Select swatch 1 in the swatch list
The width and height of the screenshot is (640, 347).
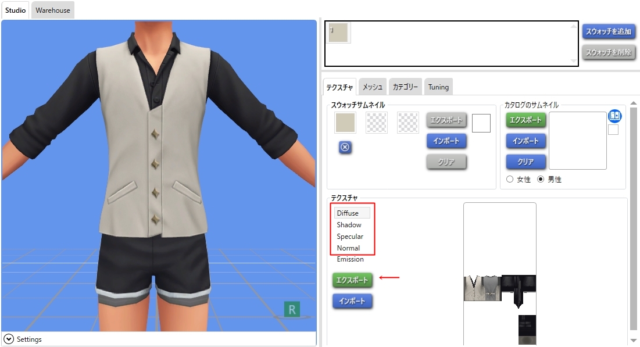click(x=338, y=33)
